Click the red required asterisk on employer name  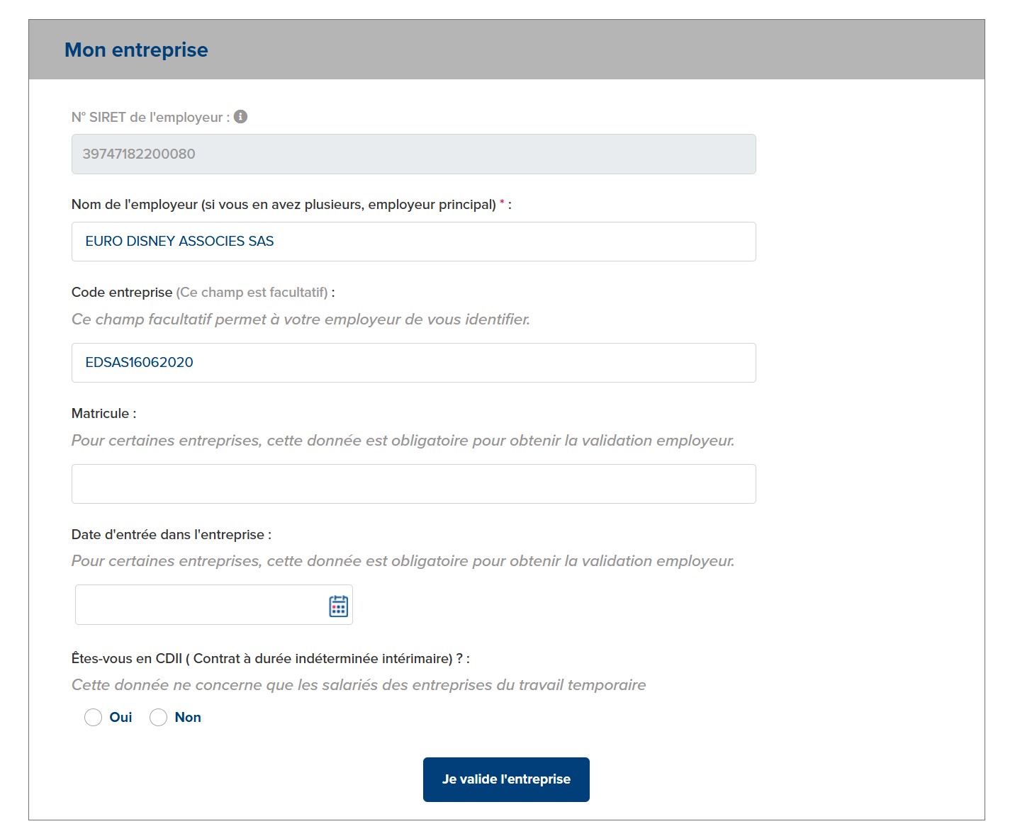[503, 203]
